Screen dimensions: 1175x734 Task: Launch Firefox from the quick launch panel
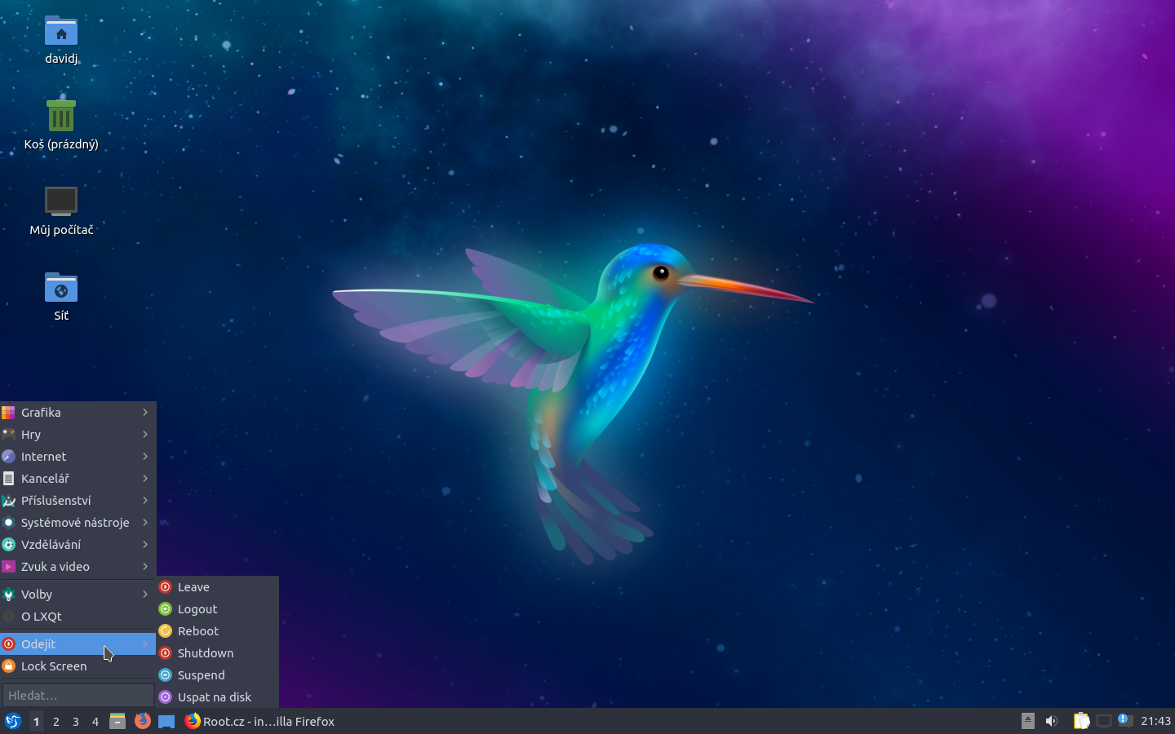pyautogui.click(x=144, y=722)
